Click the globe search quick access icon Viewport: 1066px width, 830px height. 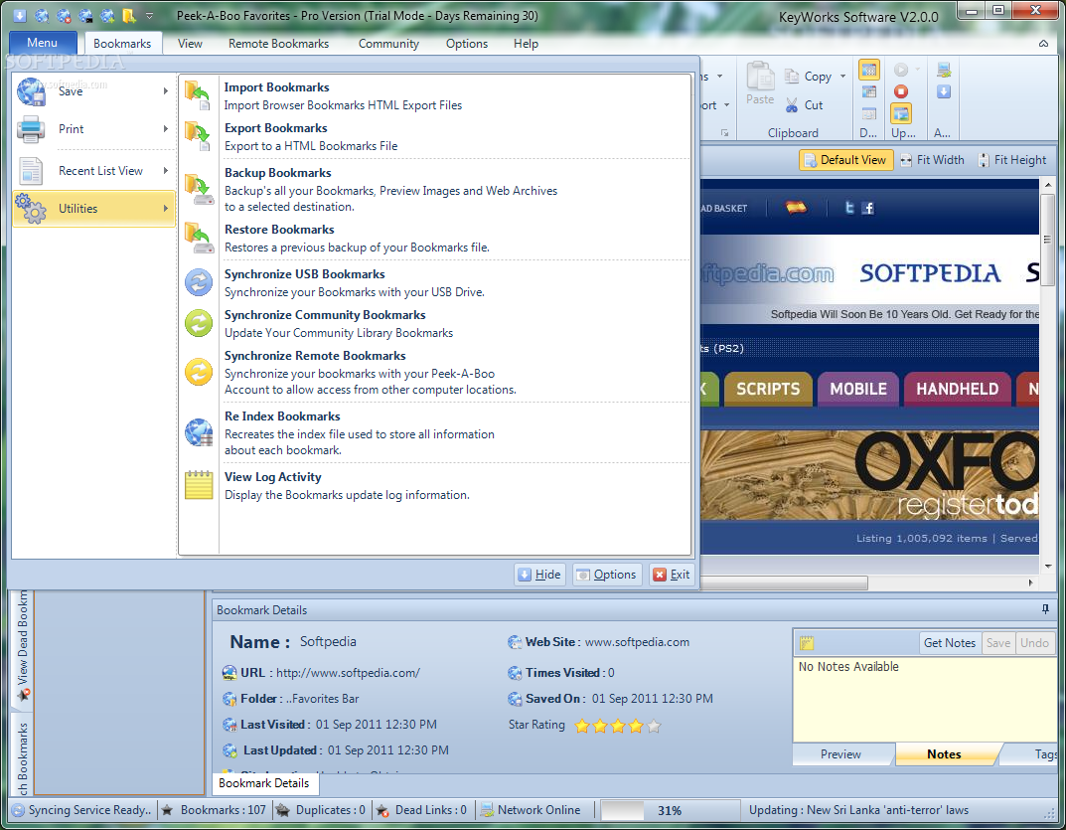pos(42,15)
